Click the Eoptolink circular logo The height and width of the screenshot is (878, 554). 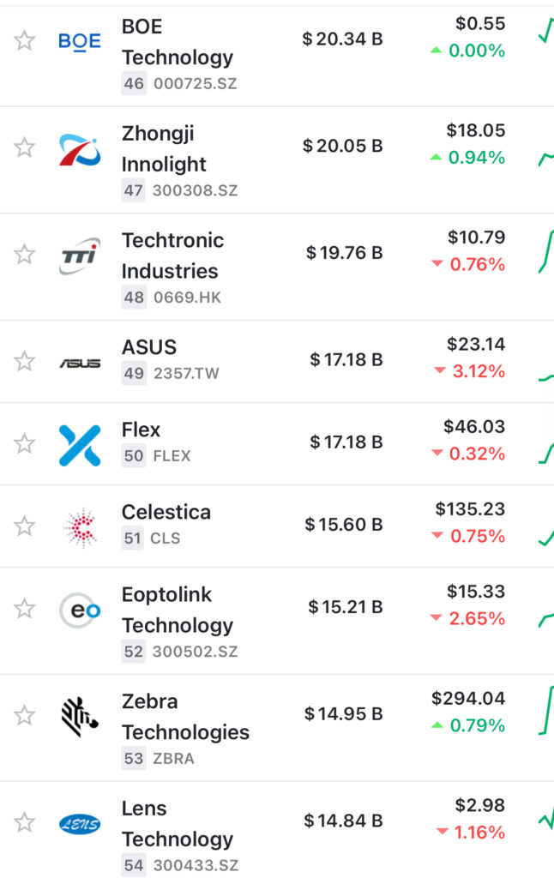tap(80, 610)
